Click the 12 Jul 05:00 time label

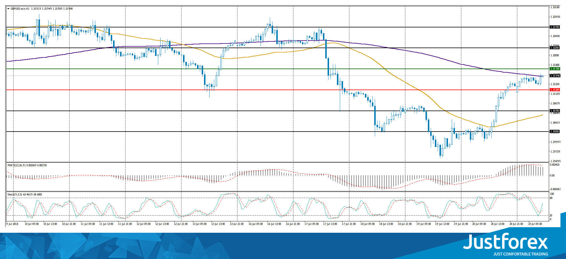click(144, 224)
